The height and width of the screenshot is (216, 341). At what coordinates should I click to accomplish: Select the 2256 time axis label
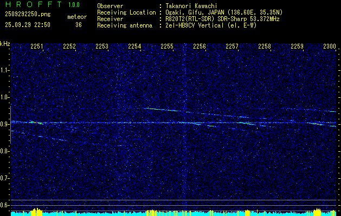200,46
